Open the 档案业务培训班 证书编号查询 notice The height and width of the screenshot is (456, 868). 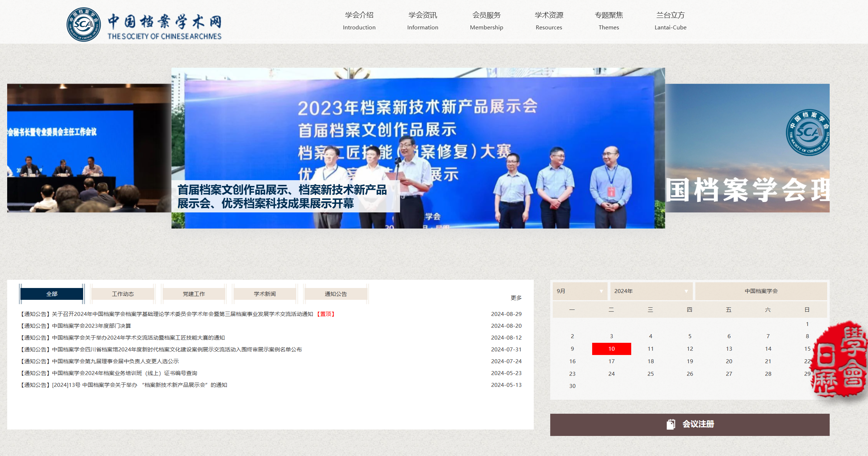pyautogui.click(x=109, y=373)
